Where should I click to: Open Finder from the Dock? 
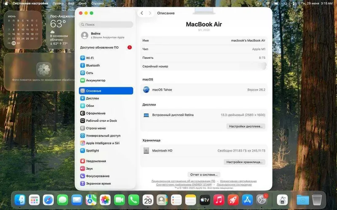point(20,200)
